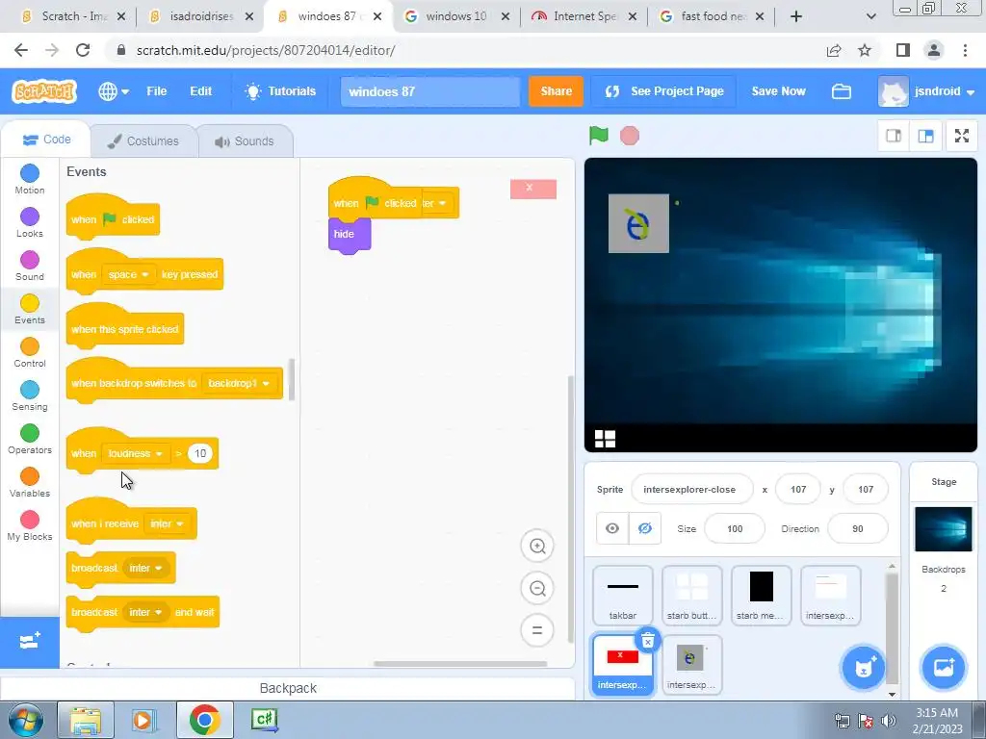Image resolution: width=986 pixels, height=739 pixels.
Task: Select the takbar sprite thumbnail
Action: pos(623,595)
